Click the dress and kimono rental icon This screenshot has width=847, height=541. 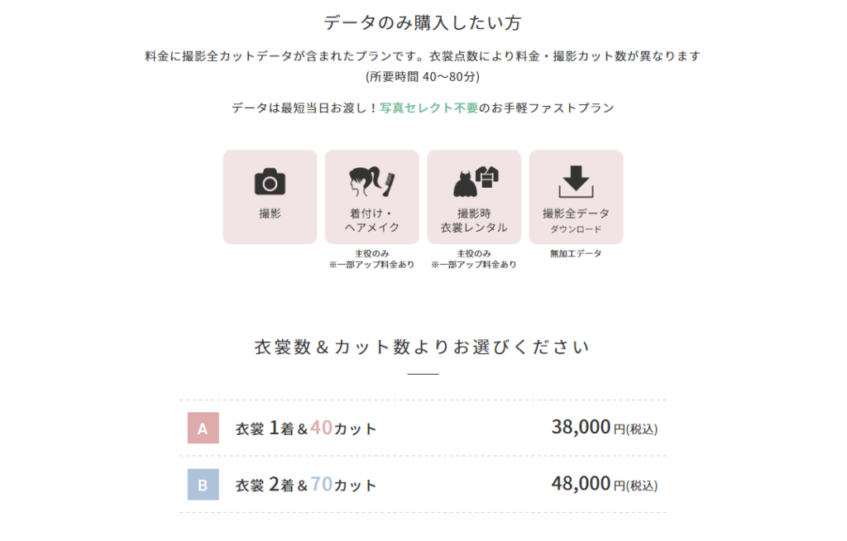[475, 182]
